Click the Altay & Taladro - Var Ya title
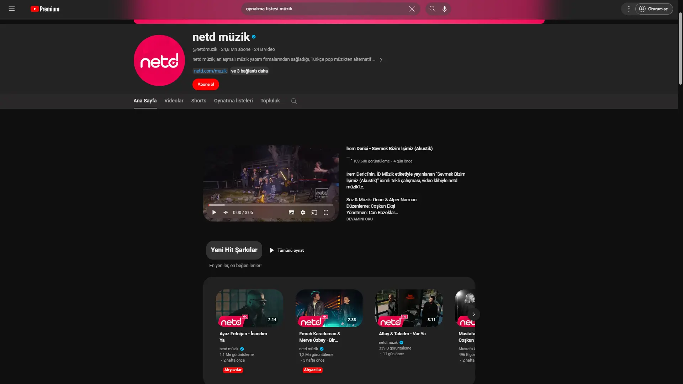Screen dimensions: 683x384 tap(402, 334)
